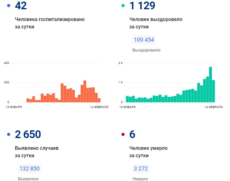Click the blue dot beside number 42
Viewport: 230px width, 181px height.
8,6
